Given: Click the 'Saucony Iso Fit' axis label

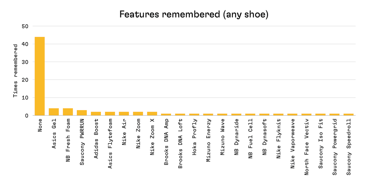Looking at the screenshot, I should (x=320, y=139).
